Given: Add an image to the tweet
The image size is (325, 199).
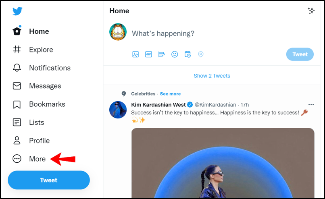Looking at the screenshot, I should 135,54.
